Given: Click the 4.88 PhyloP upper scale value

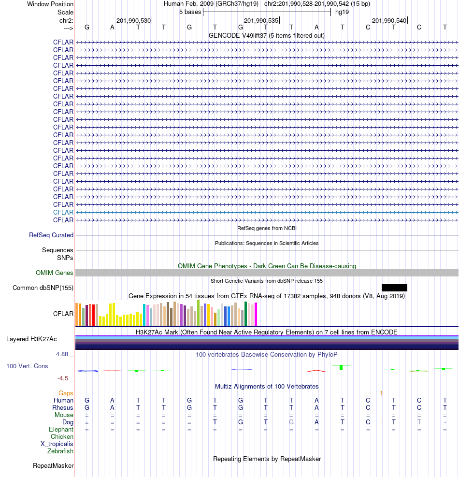Looking at the screenshot, I should pyautogui.click(x=62, y=354).
